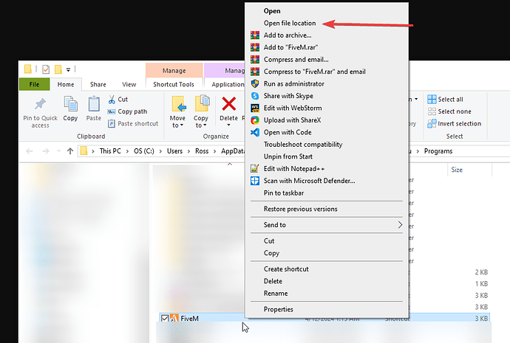Click Copy in the context menu
The image size is (510, 343).
(271, 253)
